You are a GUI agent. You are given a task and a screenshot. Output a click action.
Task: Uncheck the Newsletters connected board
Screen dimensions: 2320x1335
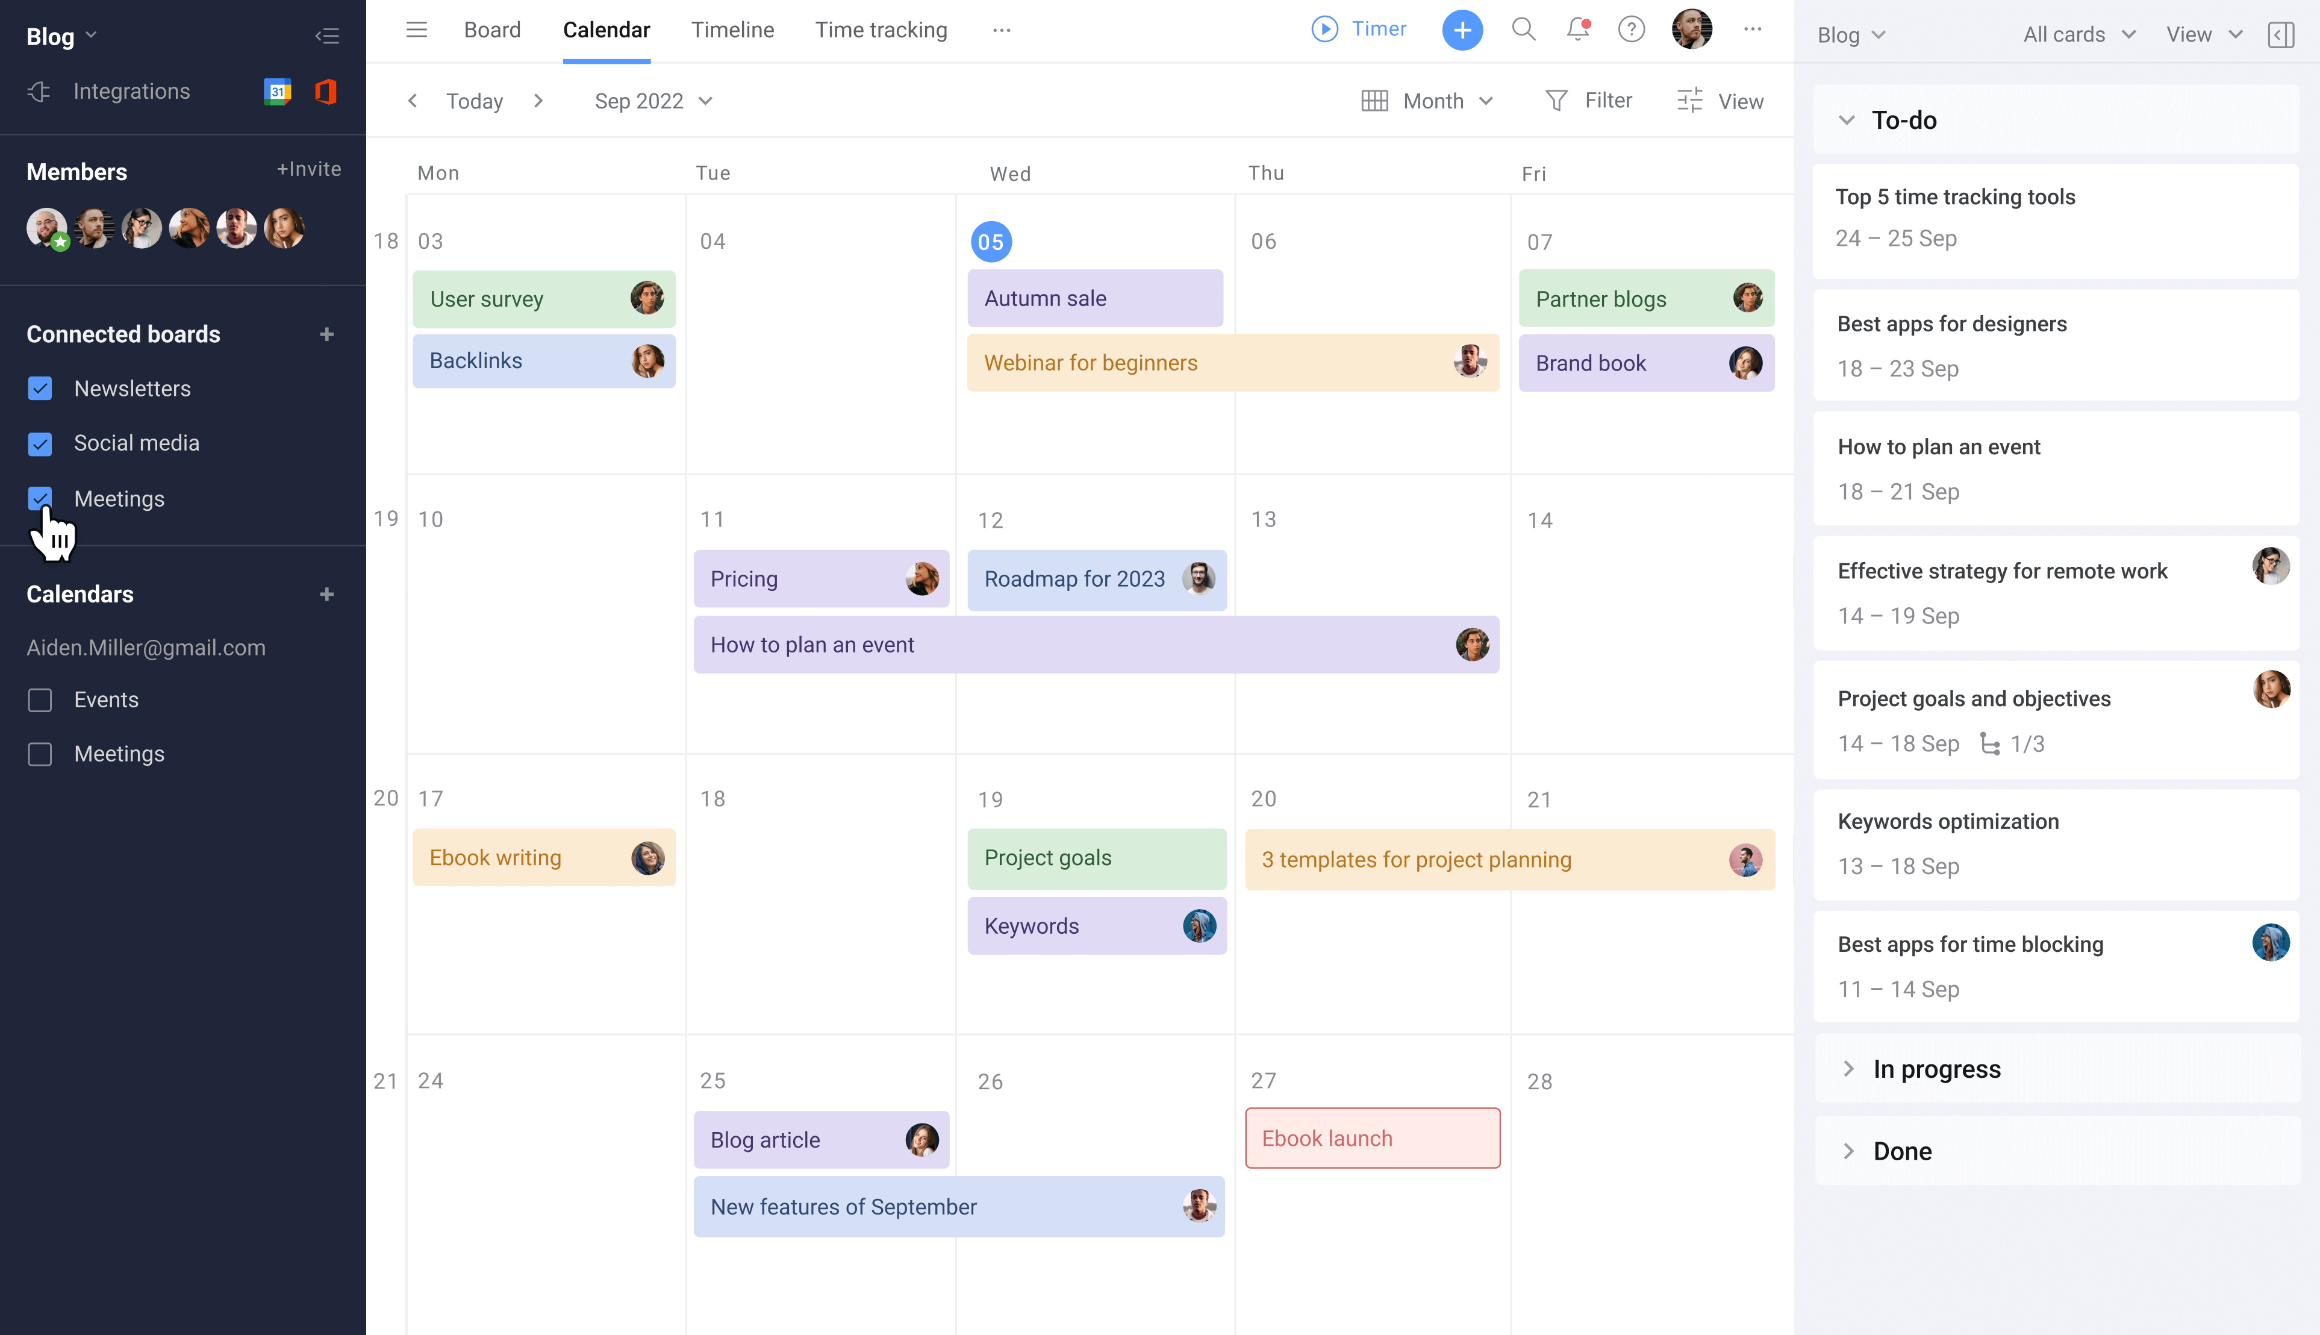[x=40, y=389]
